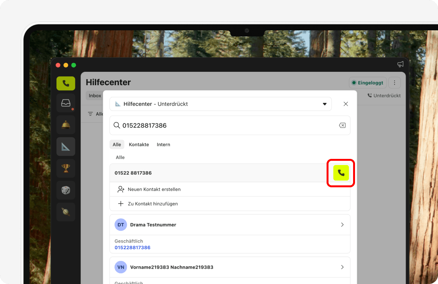This screenshot has height=284, width=438.
Task: Start a call with the green phone button
Action: (x=341, y=173)
